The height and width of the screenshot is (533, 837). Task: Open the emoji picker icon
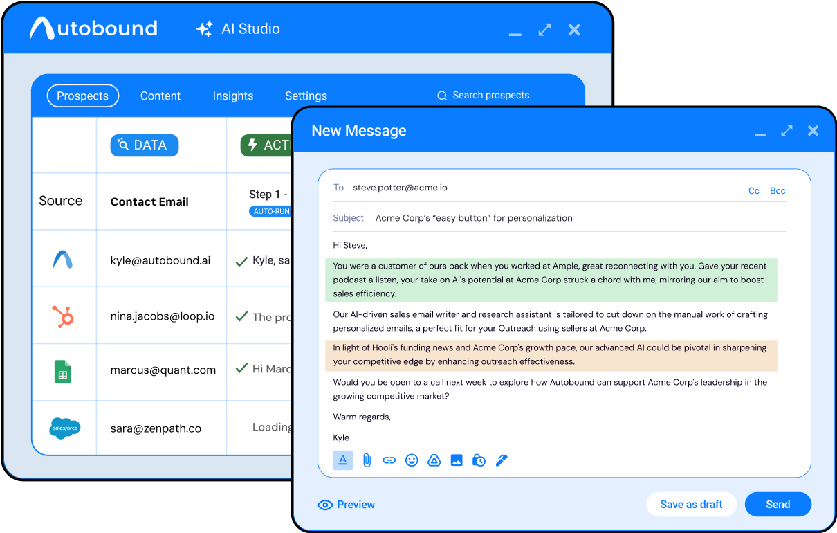click(412, 460)
